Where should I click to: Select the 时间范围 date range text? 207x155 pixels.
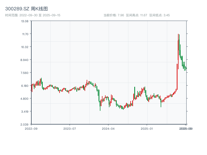point(33,15)
